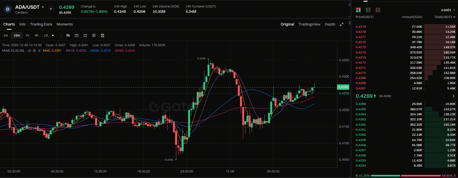Select the Original chart view
Screen dimensions: 458x178
pos(287,24)
